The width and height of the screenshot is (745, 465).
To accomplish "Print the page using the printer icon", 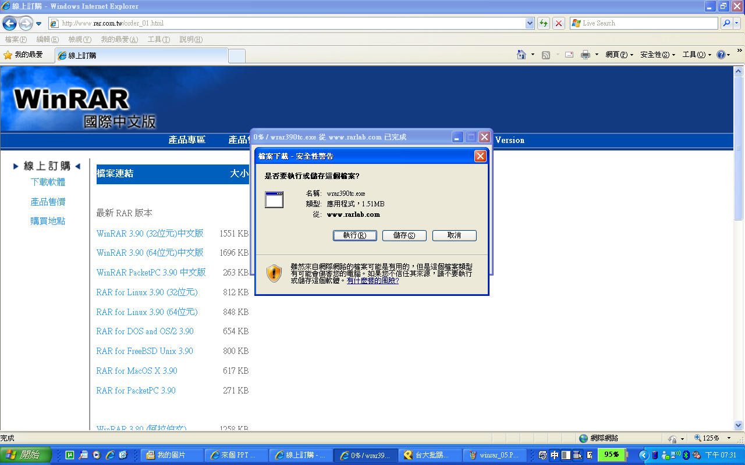I will [x=585, y=55].
